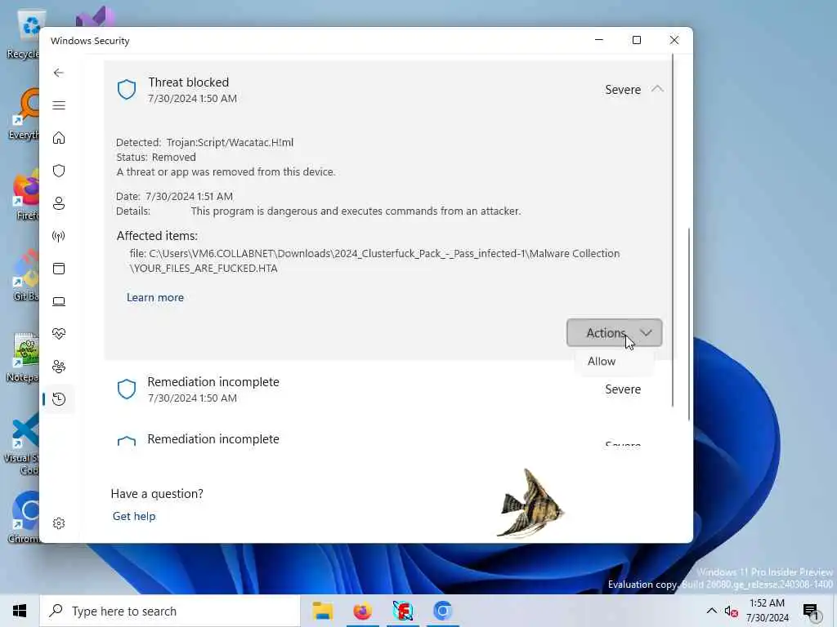Select the Everything search desktop shortcut
The width and height of the screenshot is (837, 627).
(x=25, y=114)
